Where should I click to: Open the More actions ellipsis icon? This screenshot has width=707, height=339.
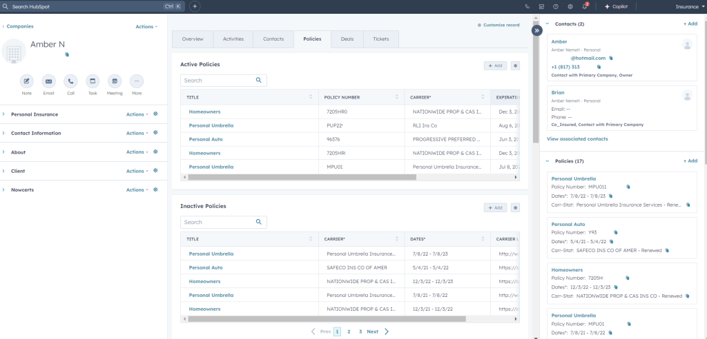tap(137, 81)
